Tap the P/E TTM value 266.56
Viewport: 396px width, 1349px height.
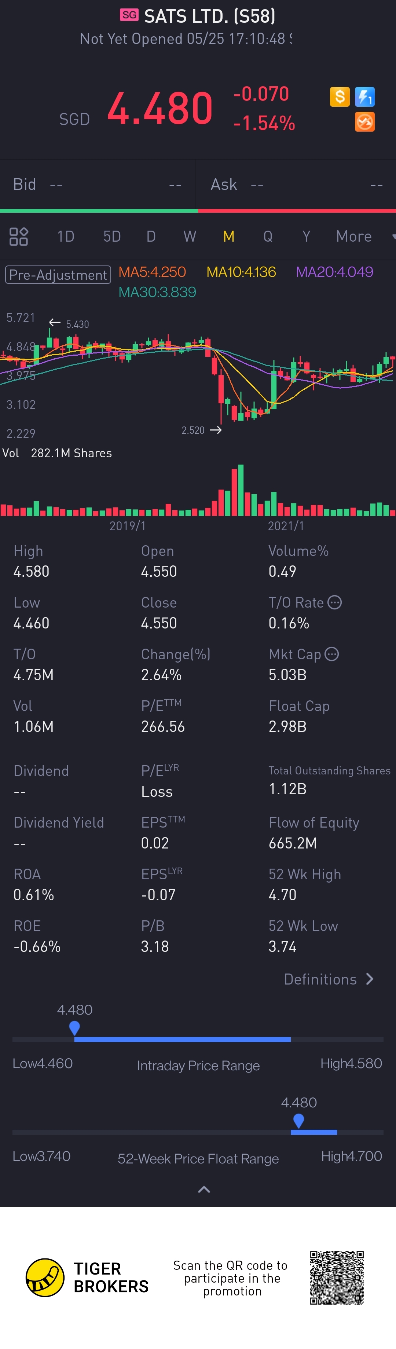[x=163, y=727]
